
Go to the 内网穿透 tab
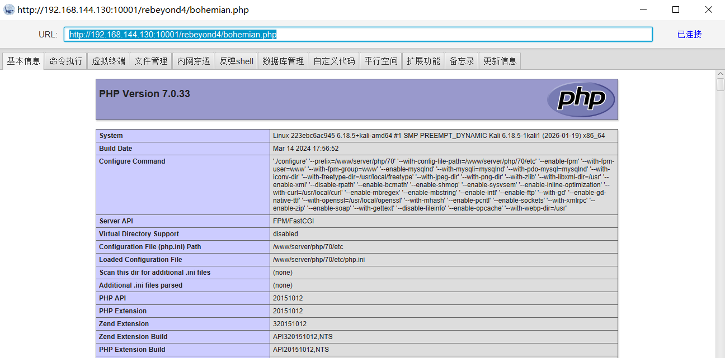194,61
